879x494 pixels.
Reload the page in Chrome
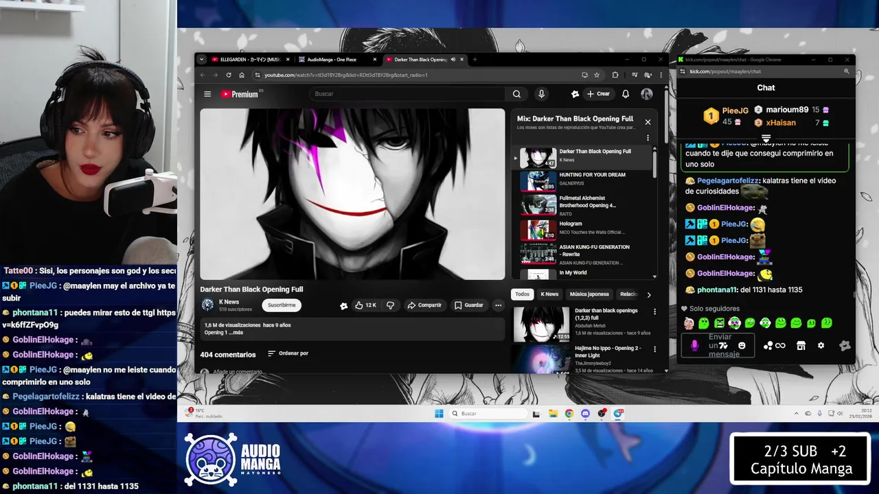tap(228, 75)
